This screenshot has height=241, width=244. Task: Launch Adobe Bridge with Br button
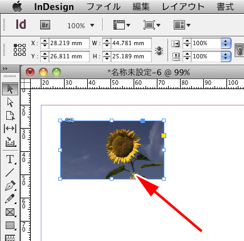click(x=45, y=25)
